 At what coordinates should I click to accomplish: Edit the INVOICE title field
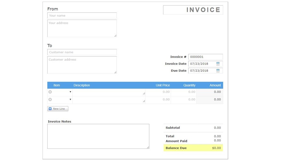[193, 10]
